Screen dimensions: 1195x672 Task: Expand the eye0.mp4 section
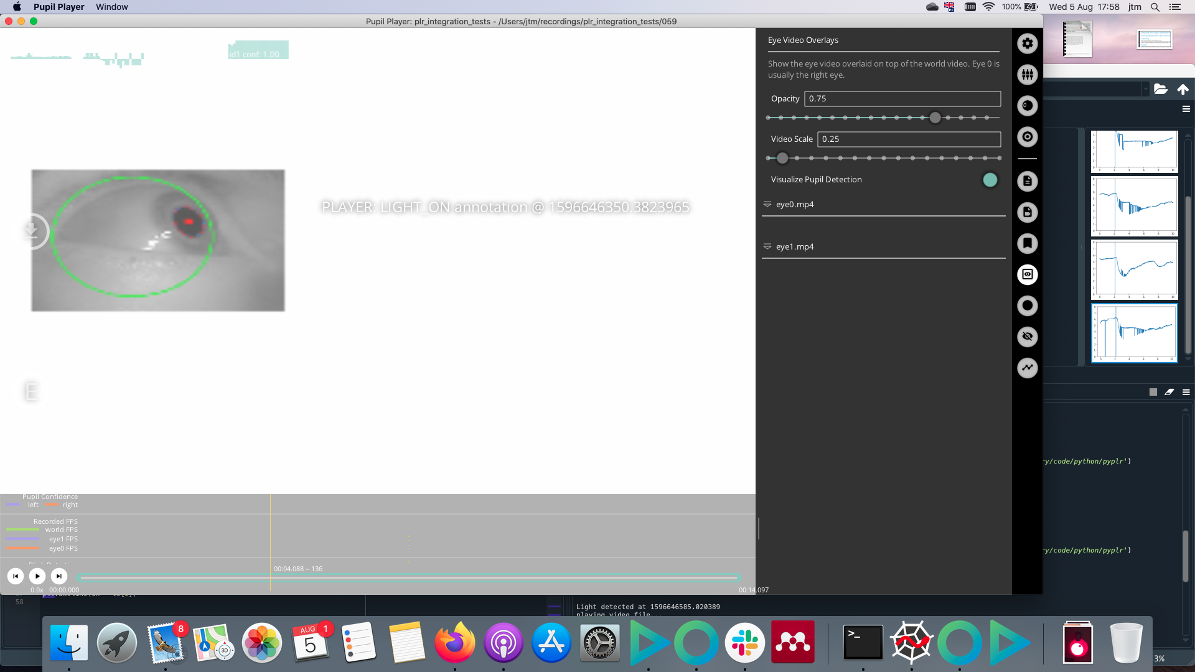tap(883, 204)
